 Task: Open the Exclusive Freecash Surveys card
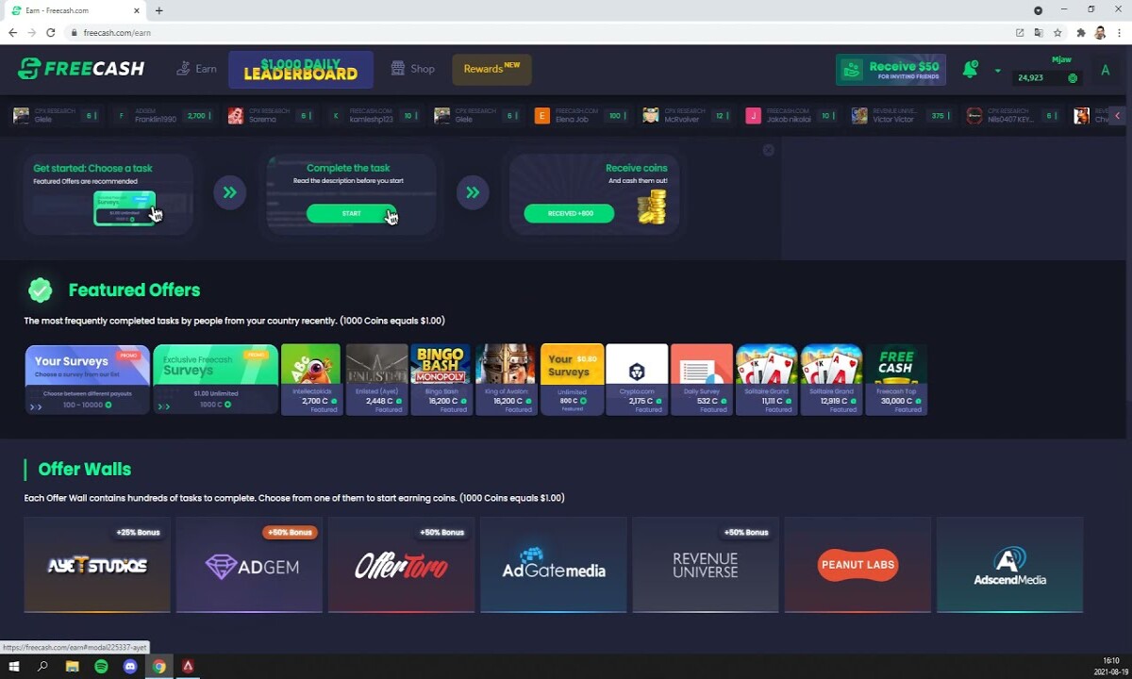(x=215, y=379)
